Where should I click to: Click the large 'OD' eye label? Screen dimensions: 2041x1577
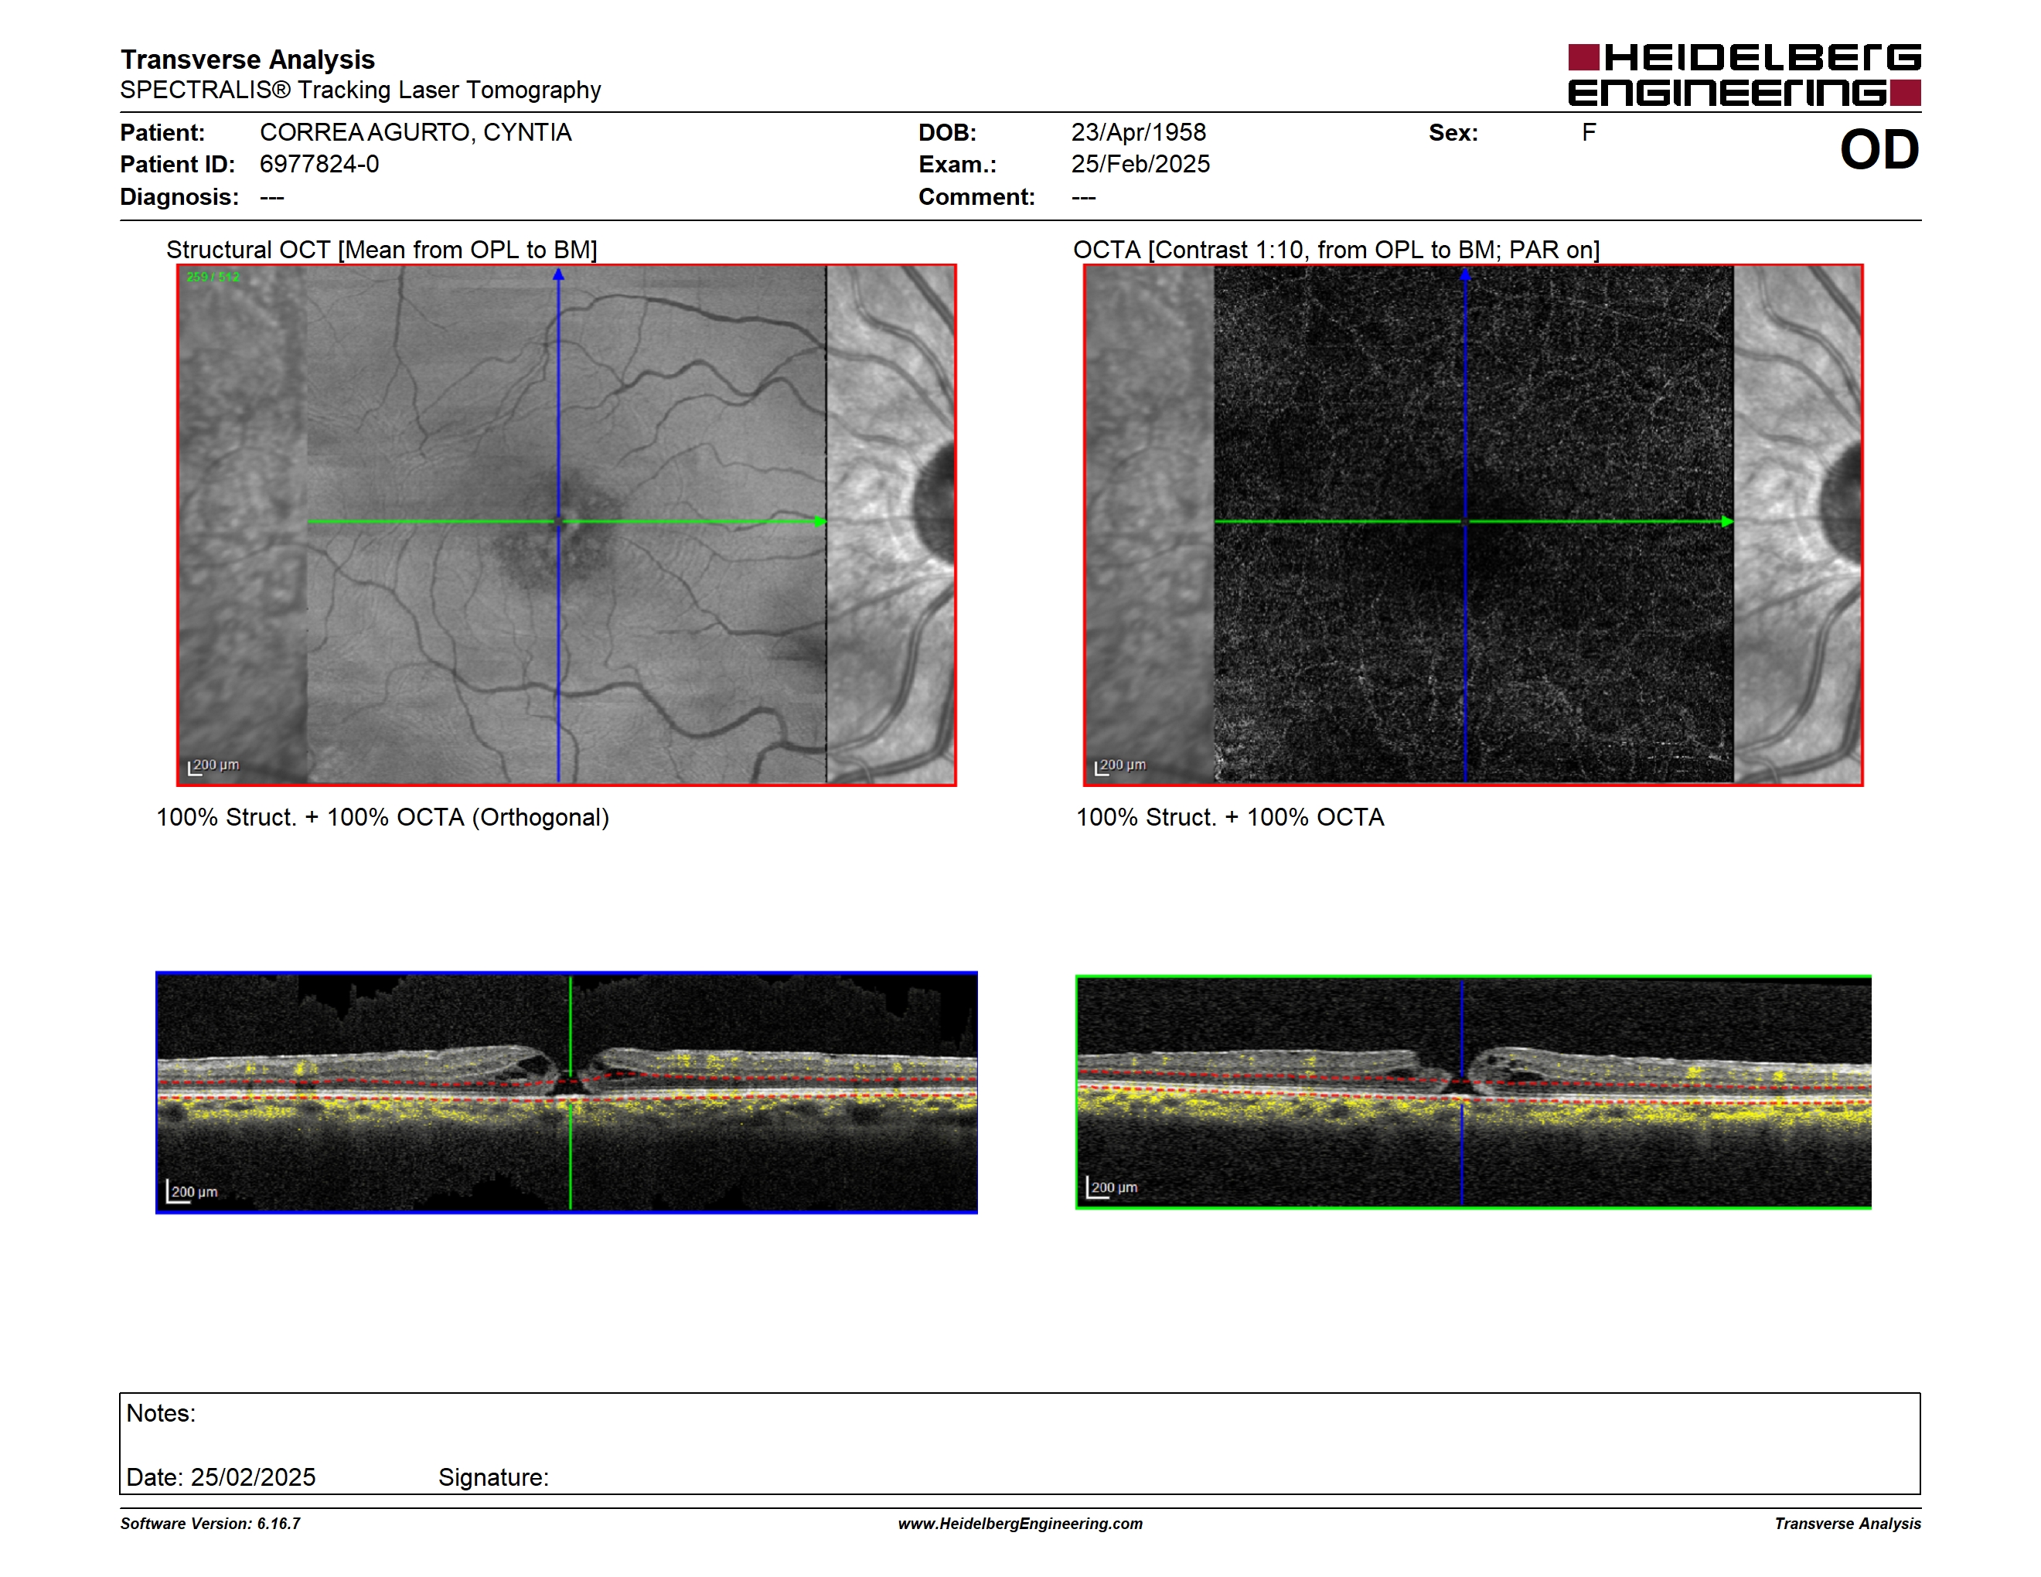(1879, 151)
